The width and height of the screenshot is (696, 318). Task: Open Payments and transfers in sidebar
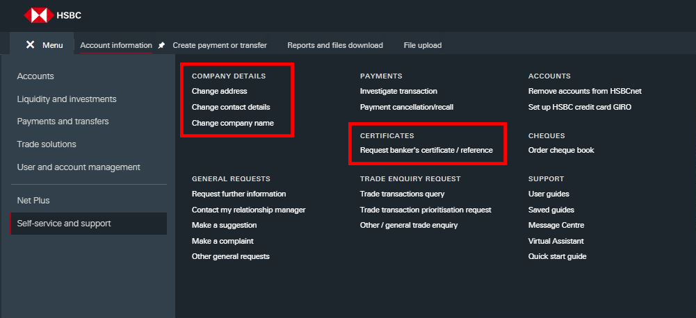tap(63, 121)
